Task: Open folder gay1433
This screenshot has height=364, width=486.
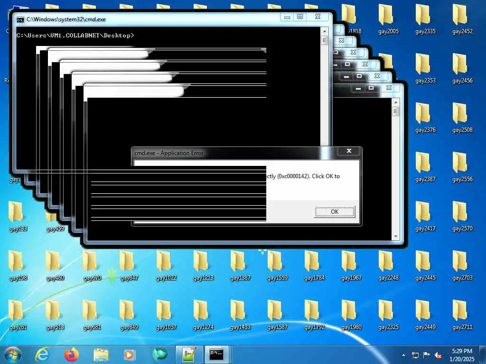Action: click(240, 315)
